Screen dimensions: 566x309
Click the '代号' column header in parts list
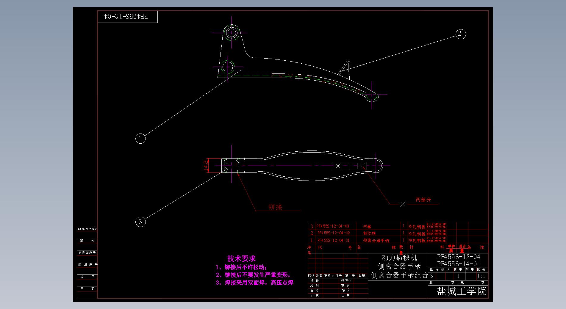pos(334,247)
